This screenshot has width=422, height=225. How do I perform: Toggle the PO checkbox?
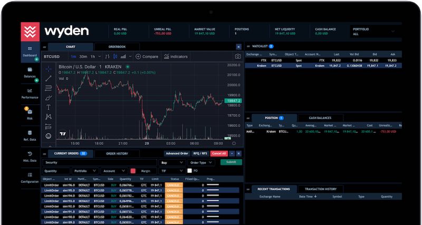point(190,171)
